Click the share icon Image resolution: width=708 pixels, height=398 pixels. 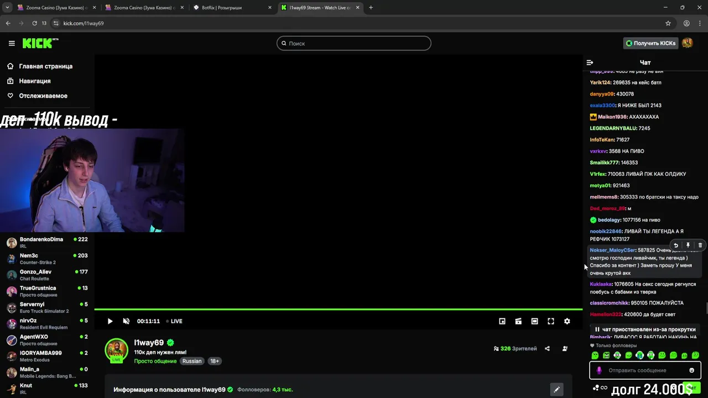click(547, 349)
